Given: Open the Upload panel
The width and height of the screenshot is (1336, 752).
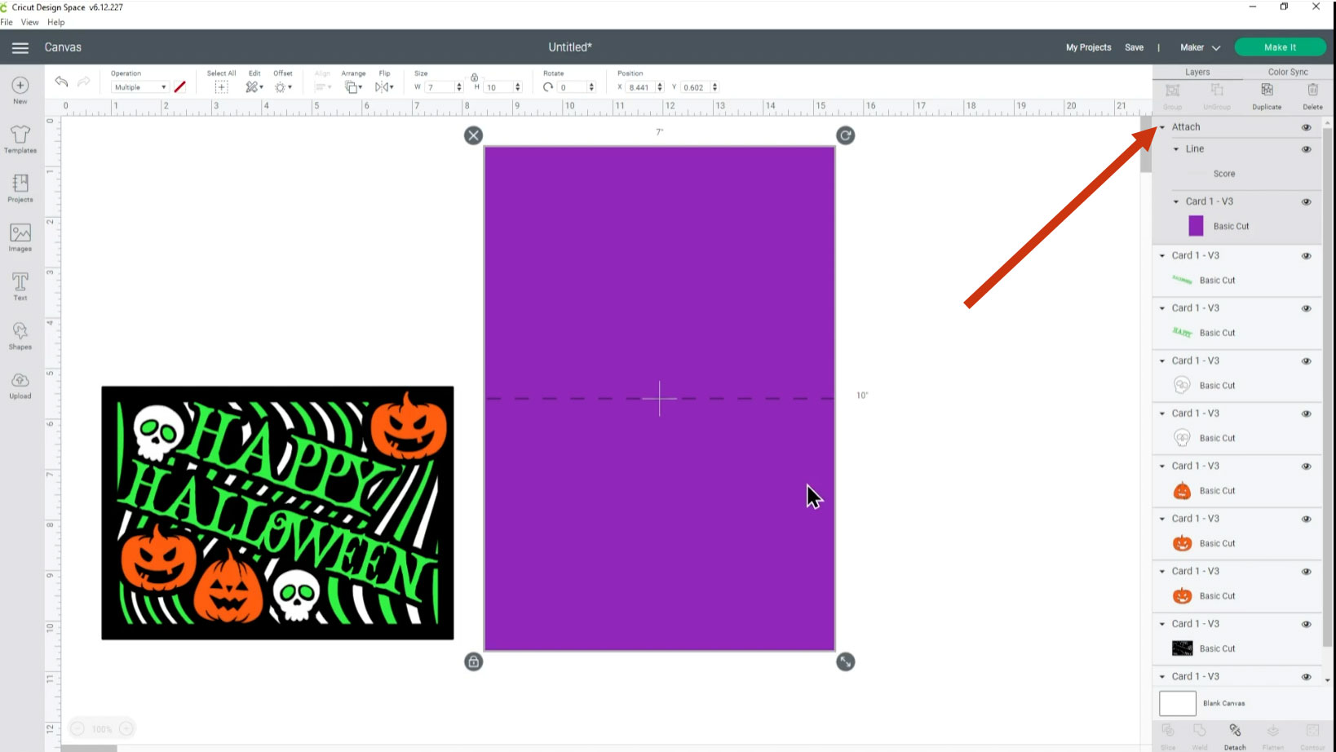Looking at the screenshot, I should point(20,385).
